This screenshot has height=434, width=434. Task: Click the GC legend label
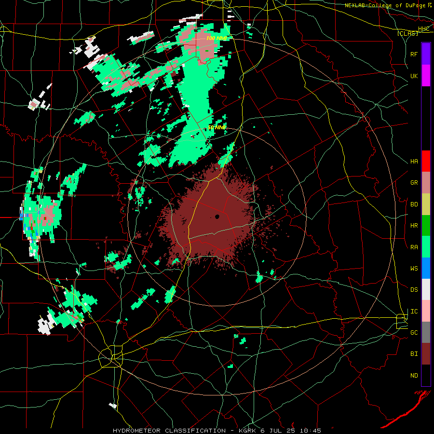(x=414, y=333)
